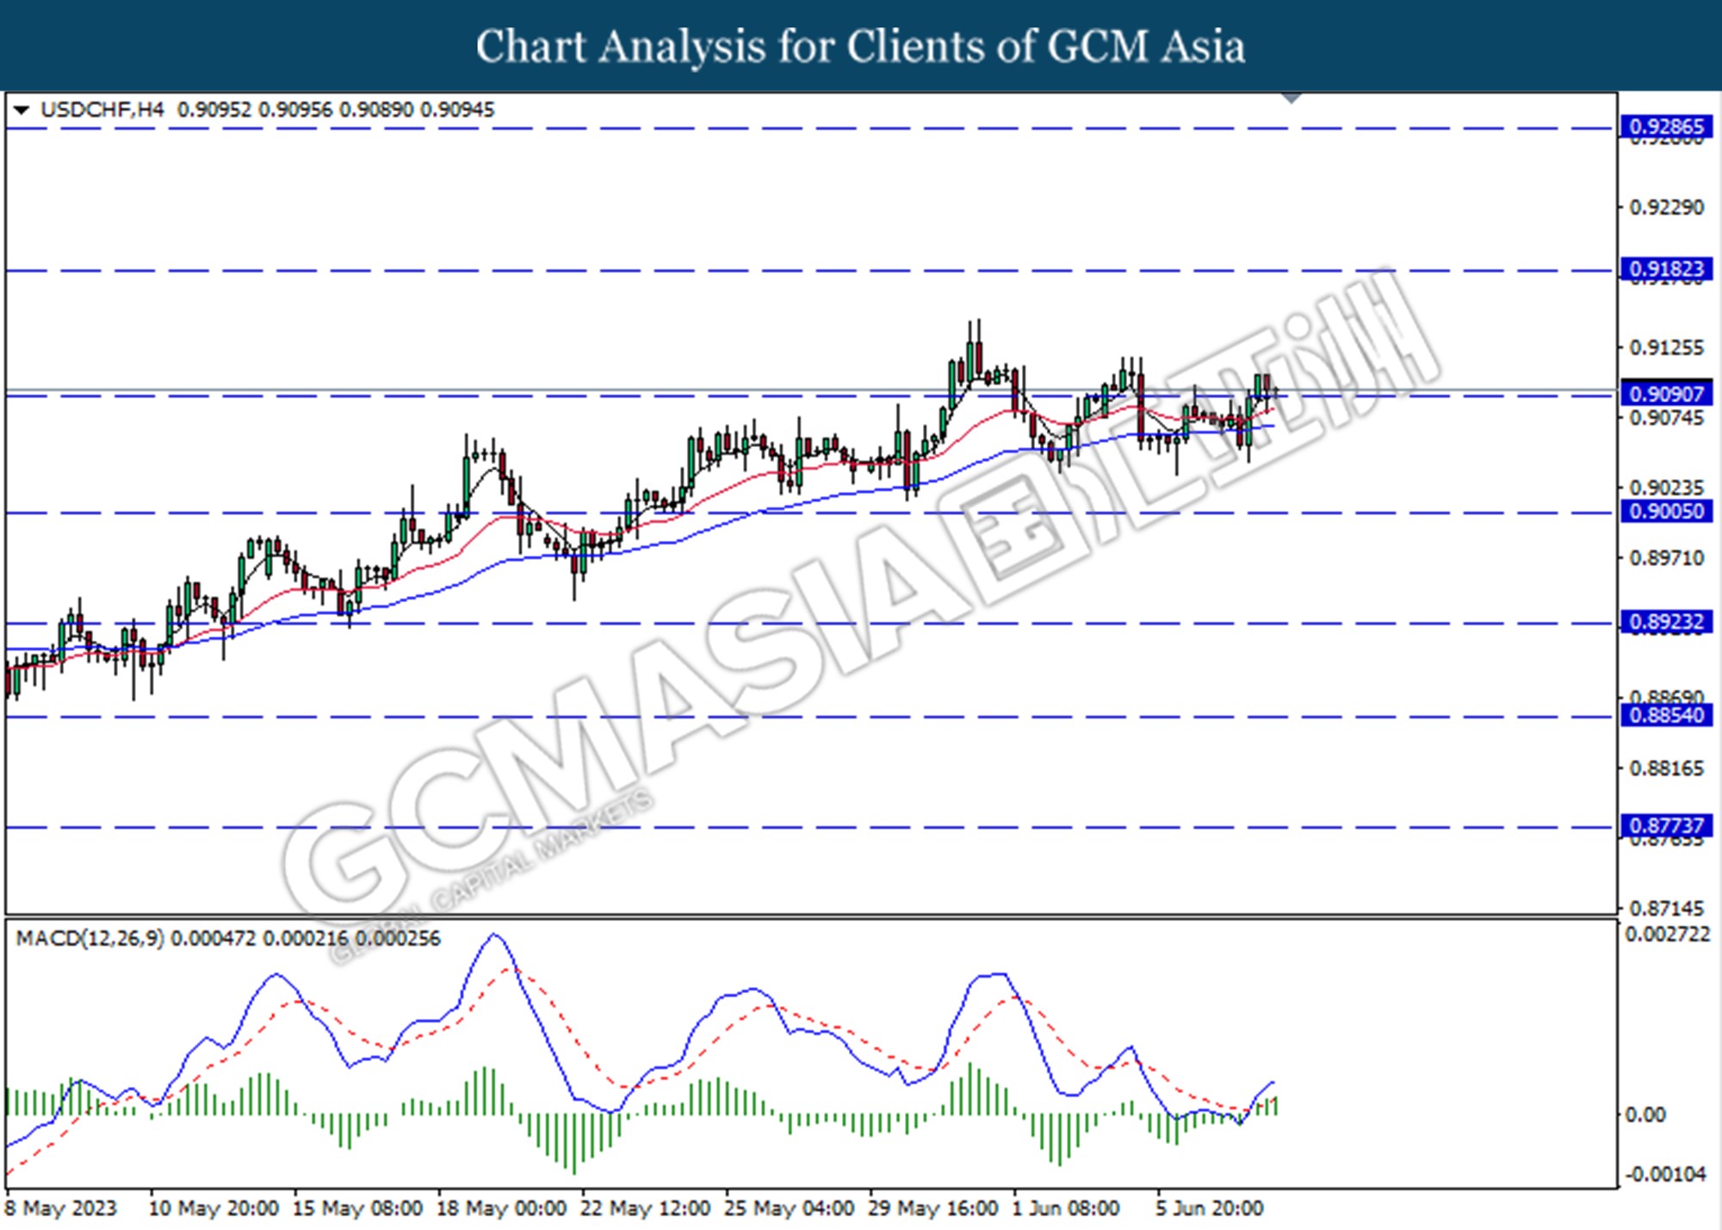Select the 0.00 MACD zero level label
Screen dimensions: 1722x1230
point(1645,1115)
